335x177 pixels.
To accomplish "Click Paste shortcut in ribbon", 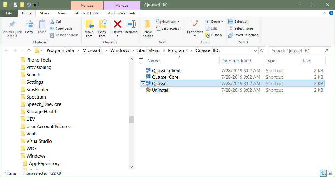I will tap(64, 35).
